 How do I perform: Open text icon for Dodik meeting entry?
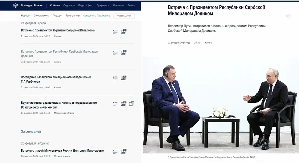(115, 53)
